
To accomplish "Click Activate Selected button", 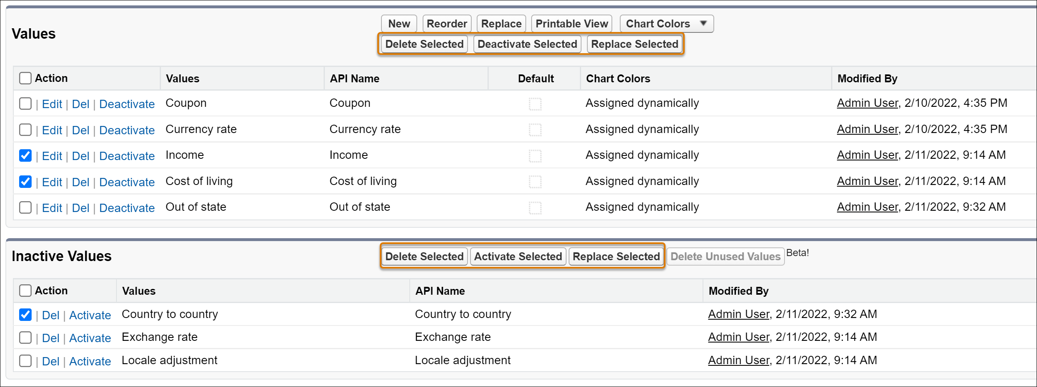I will coord(517,256).
